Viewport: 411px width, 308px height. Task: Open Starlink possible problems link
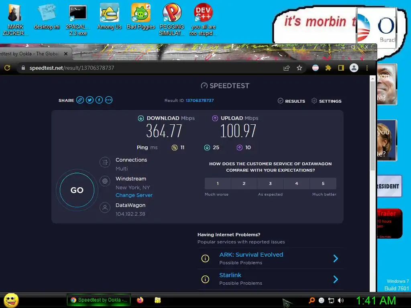click(x=230, y=275)
